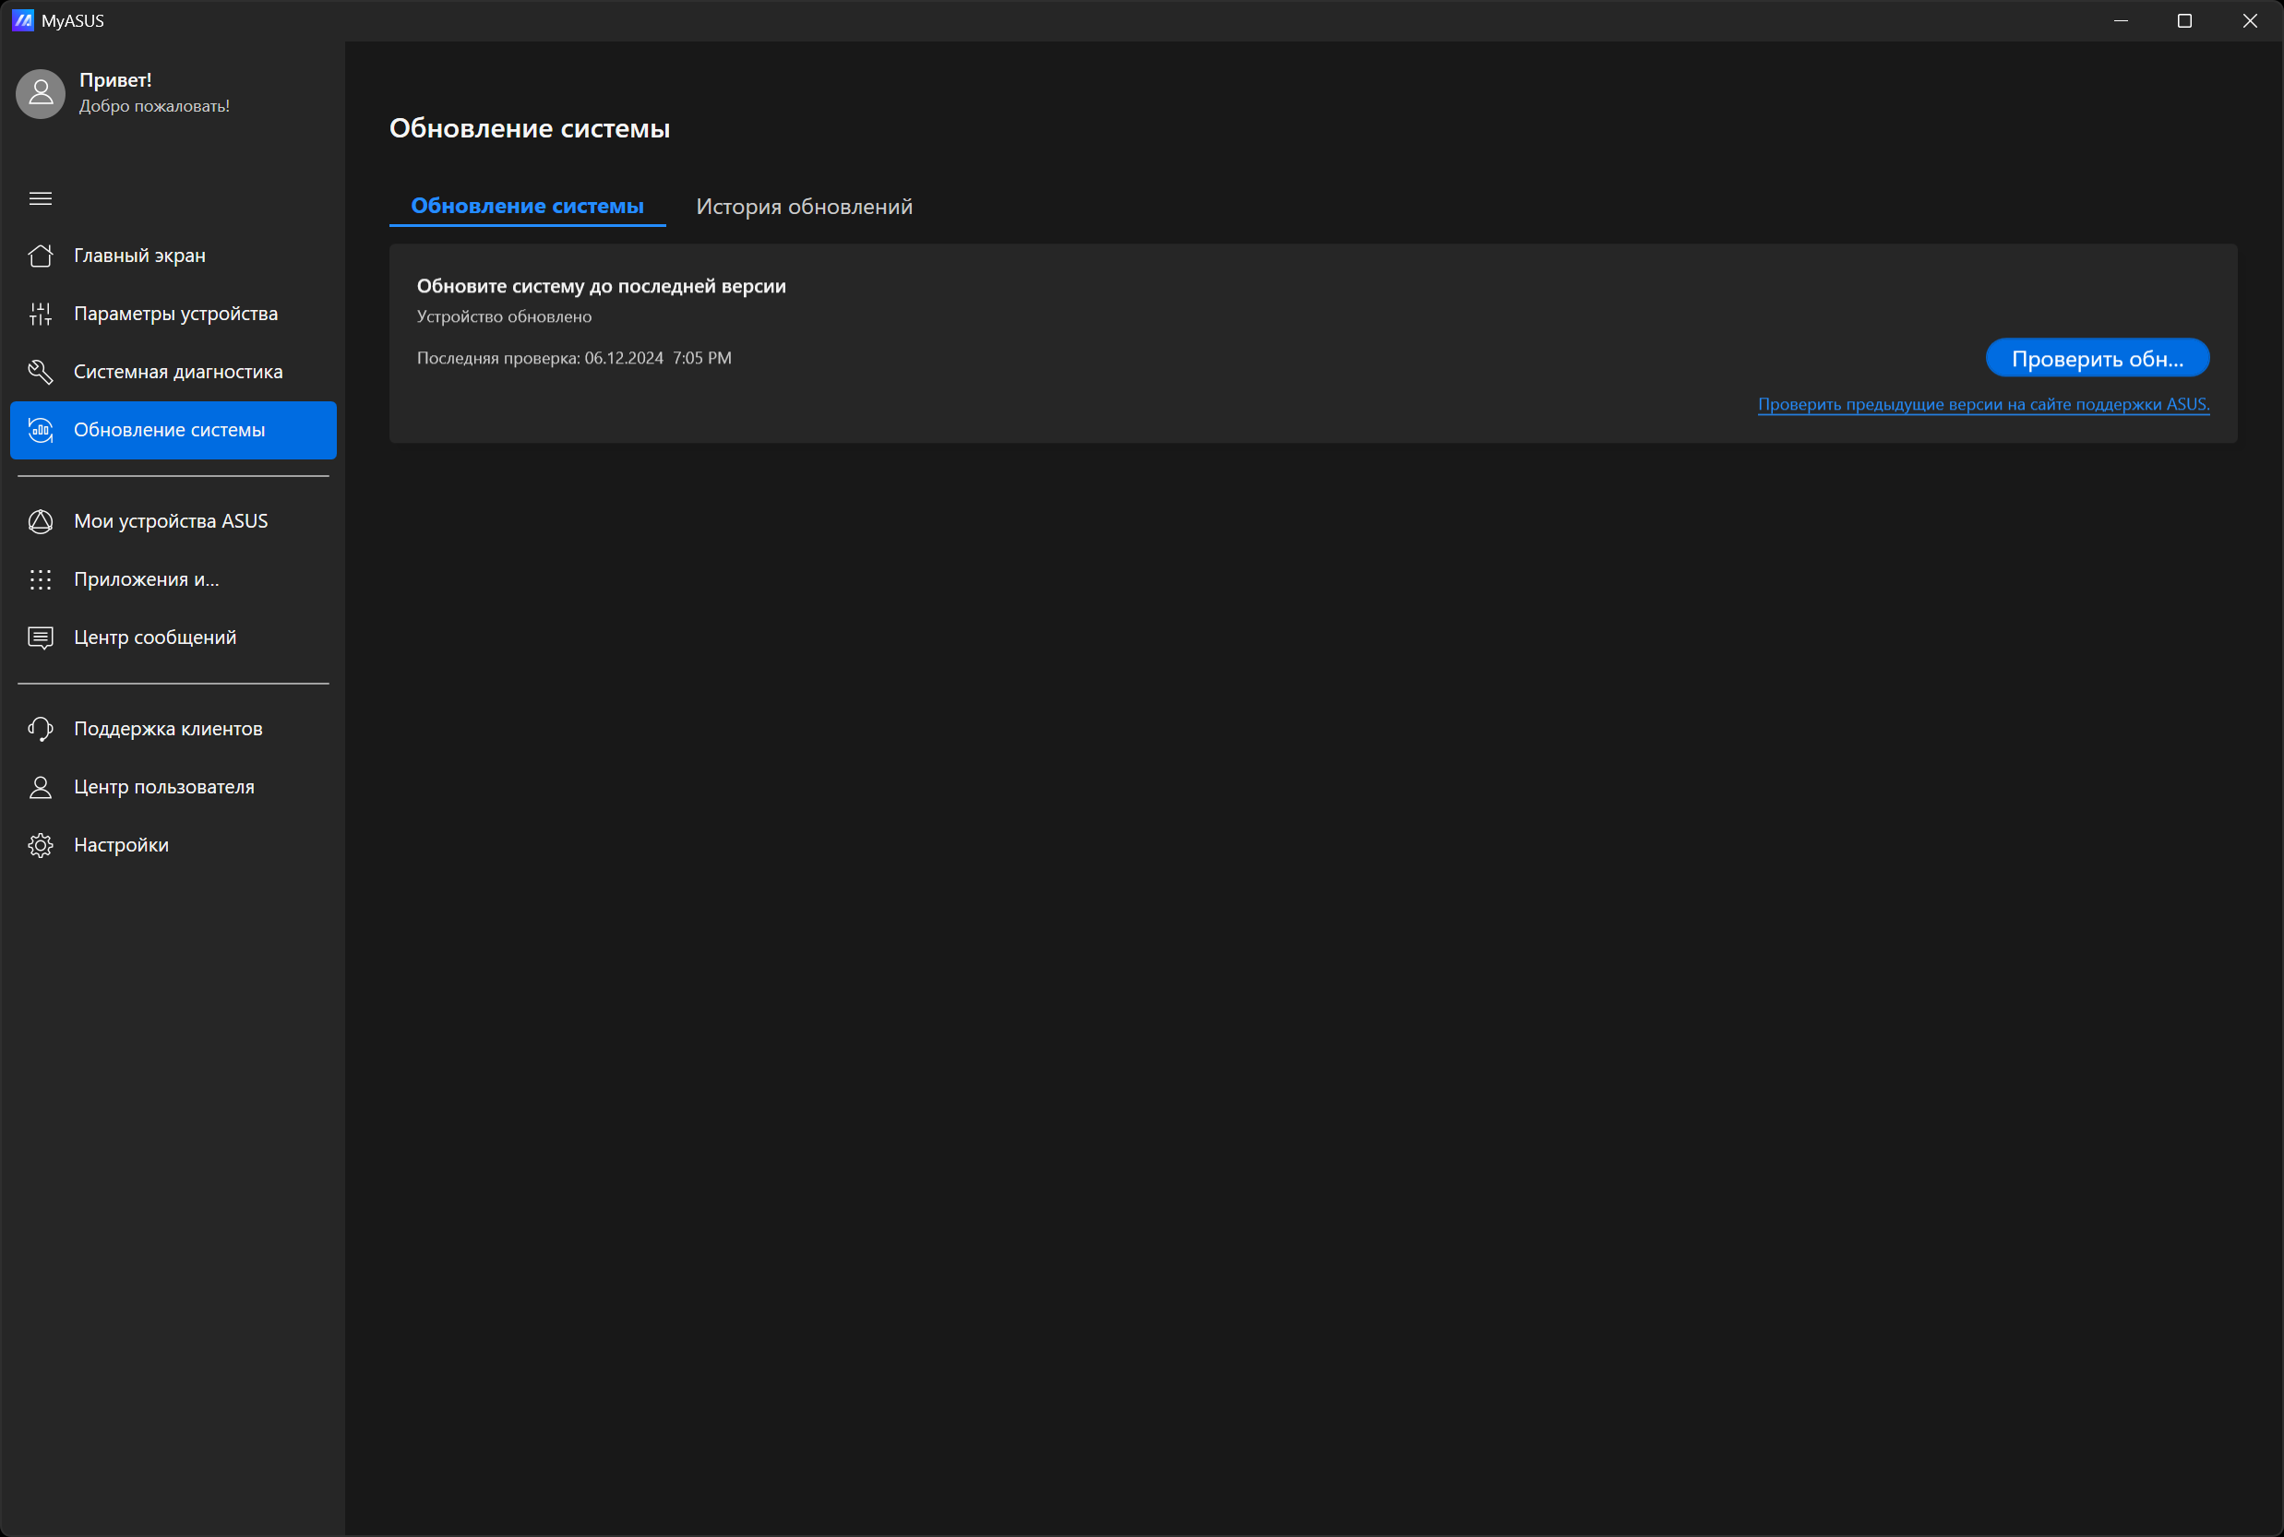
Task: Select the Обновление системы tab
Action: coord(526,206)
